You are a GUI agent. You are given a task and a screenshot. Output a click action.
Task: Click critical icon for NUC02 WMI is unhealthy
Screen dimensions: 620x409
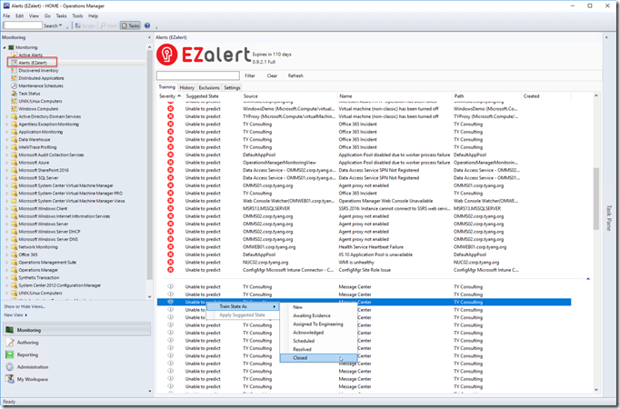170,262
